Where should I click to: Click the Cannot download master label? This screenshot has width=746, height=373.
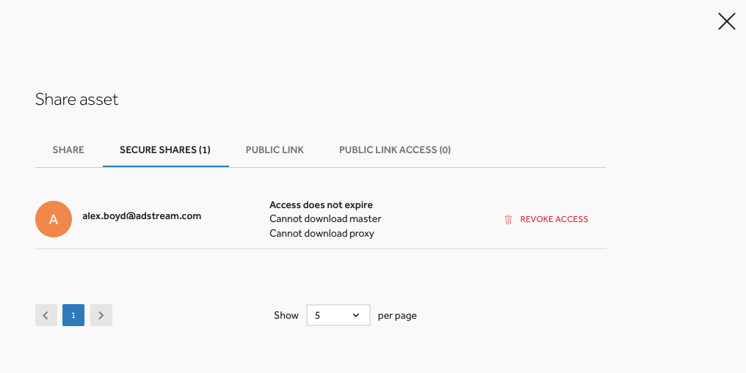[325, 219]
